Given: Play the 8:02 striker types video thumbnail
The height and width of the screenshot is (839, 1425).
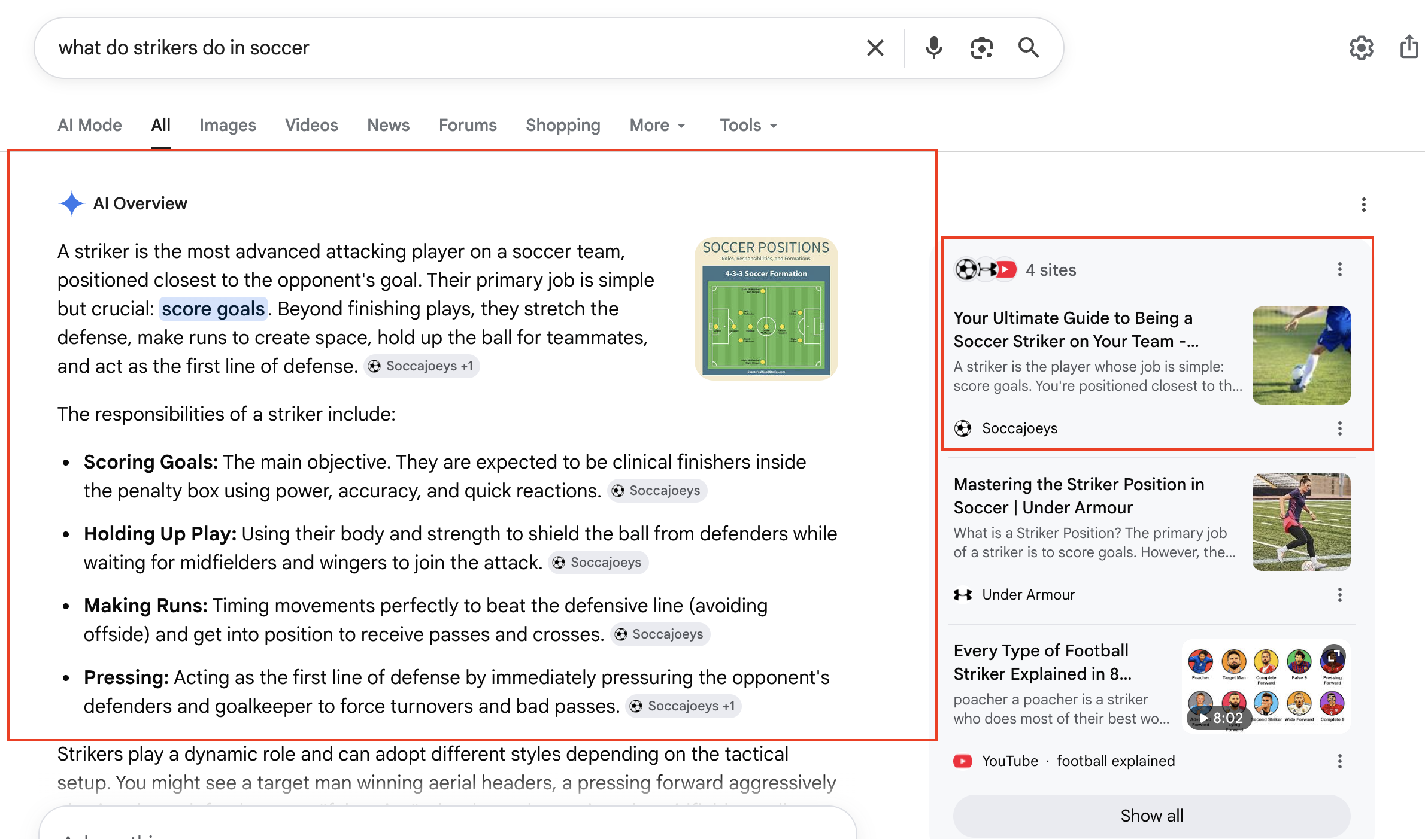Looking at the screenshot, I should pyautogui.click(x=1266, y=686).
